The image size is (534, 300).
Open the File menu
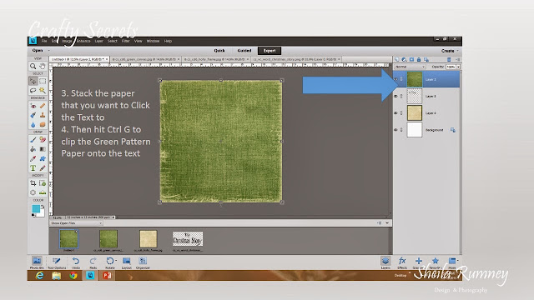point(44,41)
